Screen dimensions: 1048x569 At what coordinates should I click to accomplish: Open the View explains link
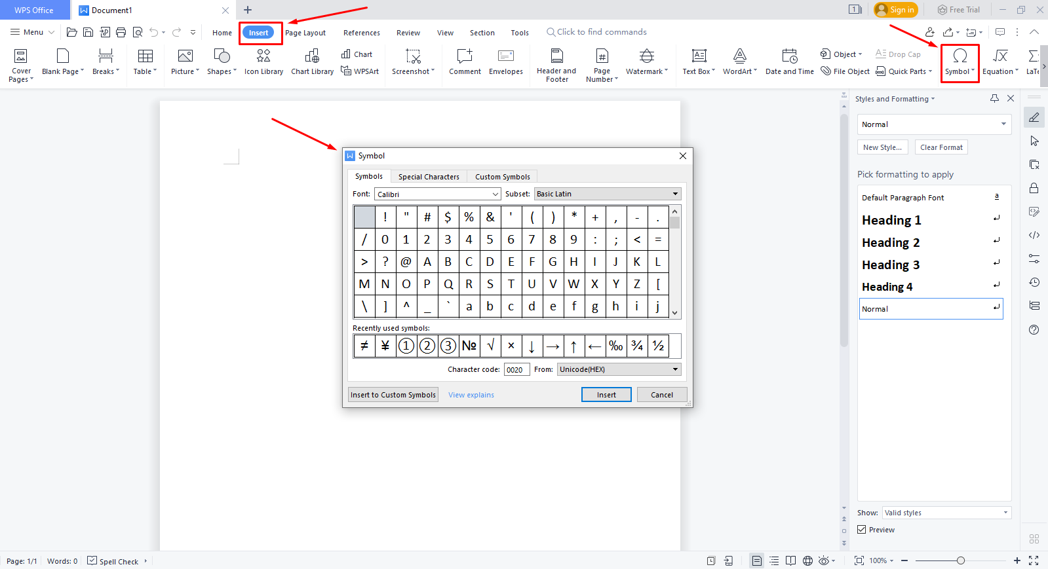(471, 395)
